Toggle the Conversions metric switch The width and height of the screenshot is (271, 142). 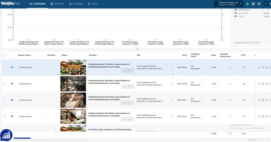pyautogui.click(x=235, y=10)
